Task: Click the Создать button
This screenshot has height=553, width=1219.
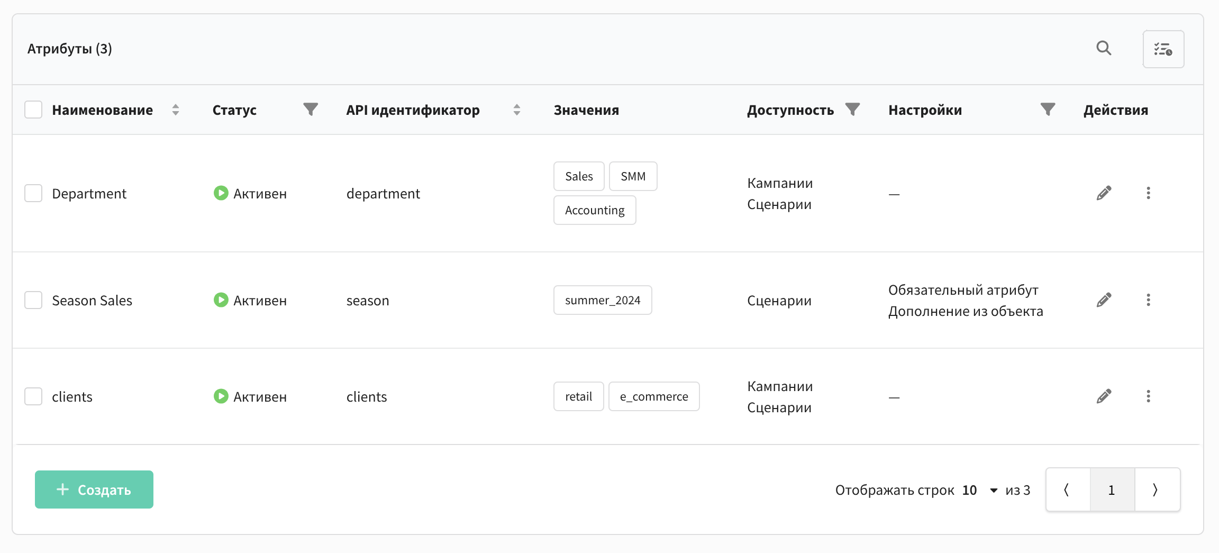Action: [94, 489]
